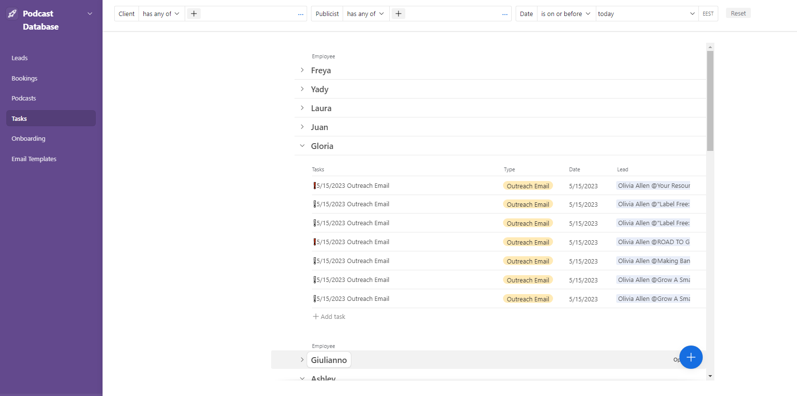This screenshot has width=797, height=396.
Task: Click the scrollbar up arrow
Action: 710,47
